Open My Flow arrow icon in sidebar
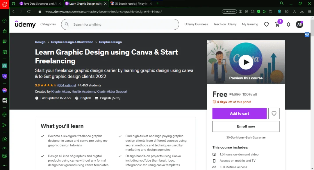 coord(4,125)
